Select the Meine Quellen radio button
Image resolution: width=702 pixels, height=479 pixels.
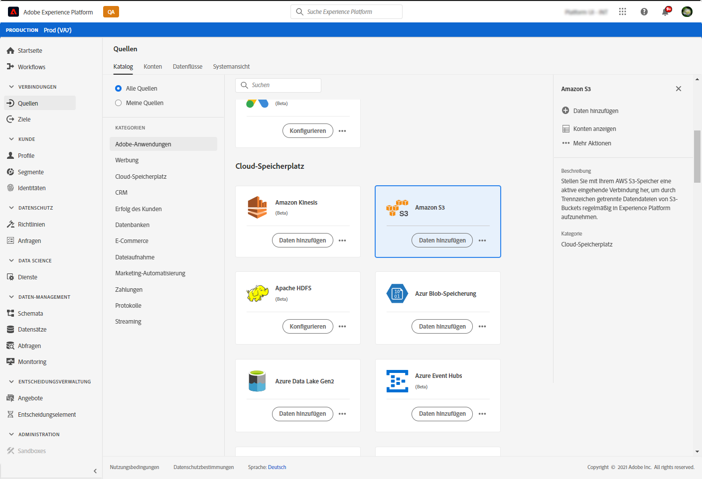point(118,103)
